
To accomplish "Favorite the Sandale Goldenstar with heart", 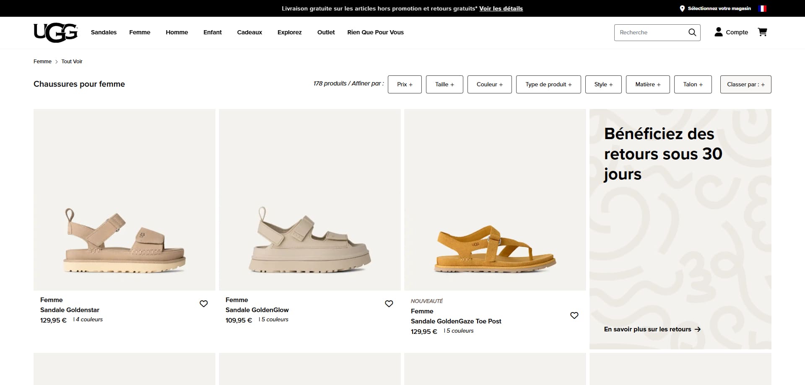I will tap(204, 304).
